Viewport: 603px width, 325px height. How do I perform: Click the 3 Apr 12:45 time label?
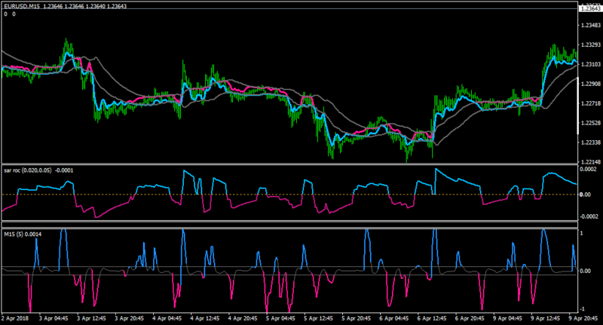(x=91, y=318)
